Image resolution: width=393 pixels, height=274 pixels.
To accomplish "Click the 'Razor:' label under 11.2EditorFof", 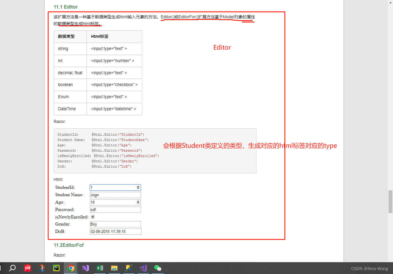I will pos(60,255).
